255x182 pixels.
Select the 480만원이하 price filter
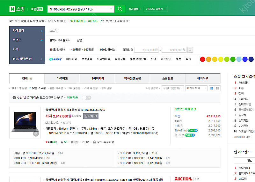[57, 50]
